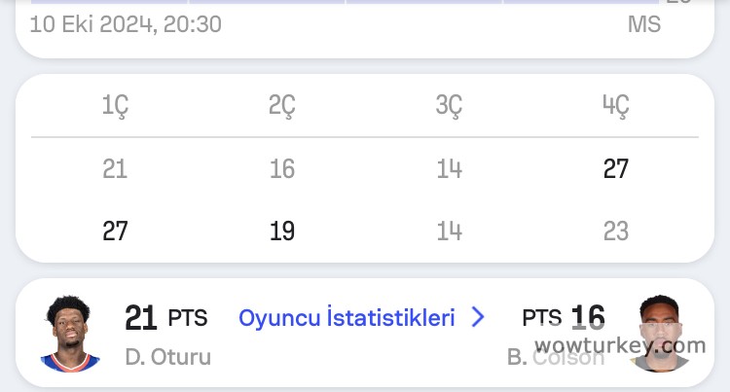Click the D. Oturu player name
730x392 pixels.
point(167,357)
